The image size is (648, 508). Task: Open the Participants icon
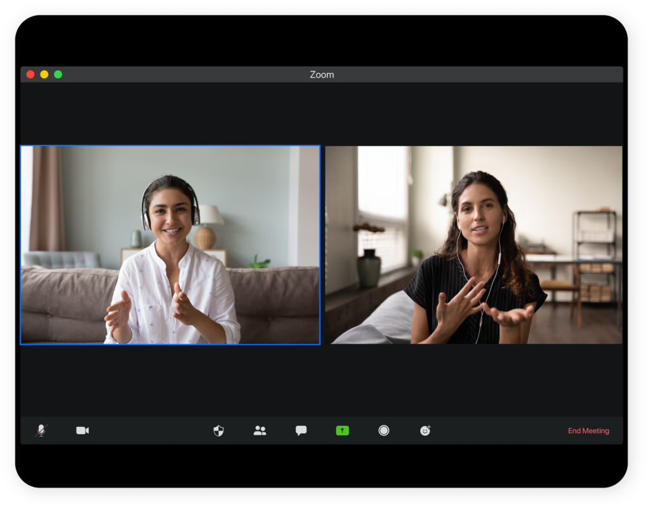260,431
